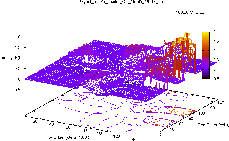Click the Intensity (K) axis label

[x=9, y=58]
